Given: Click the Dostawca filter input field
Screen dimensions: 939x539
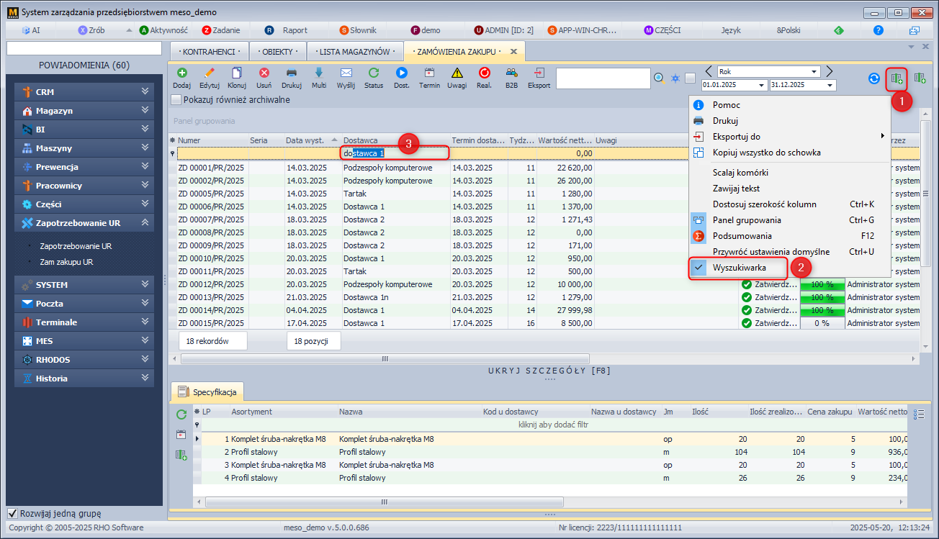Looking at the screenshot, I should (x=395, y=153).
